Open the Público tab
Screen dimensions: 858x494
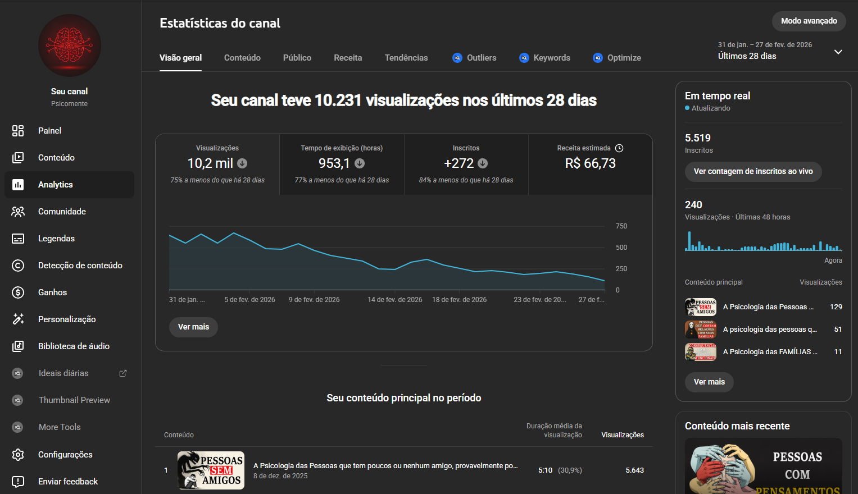pyautogui.click(x=297, y=58)
